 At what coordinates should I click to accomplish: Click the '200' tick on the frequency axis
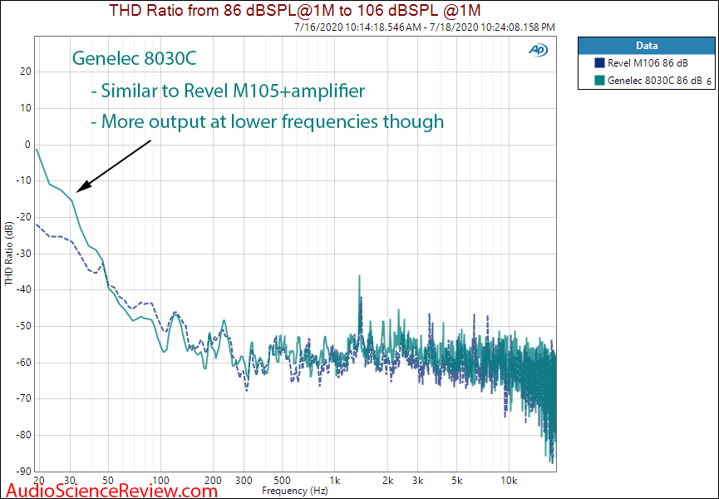coord(213,481)
